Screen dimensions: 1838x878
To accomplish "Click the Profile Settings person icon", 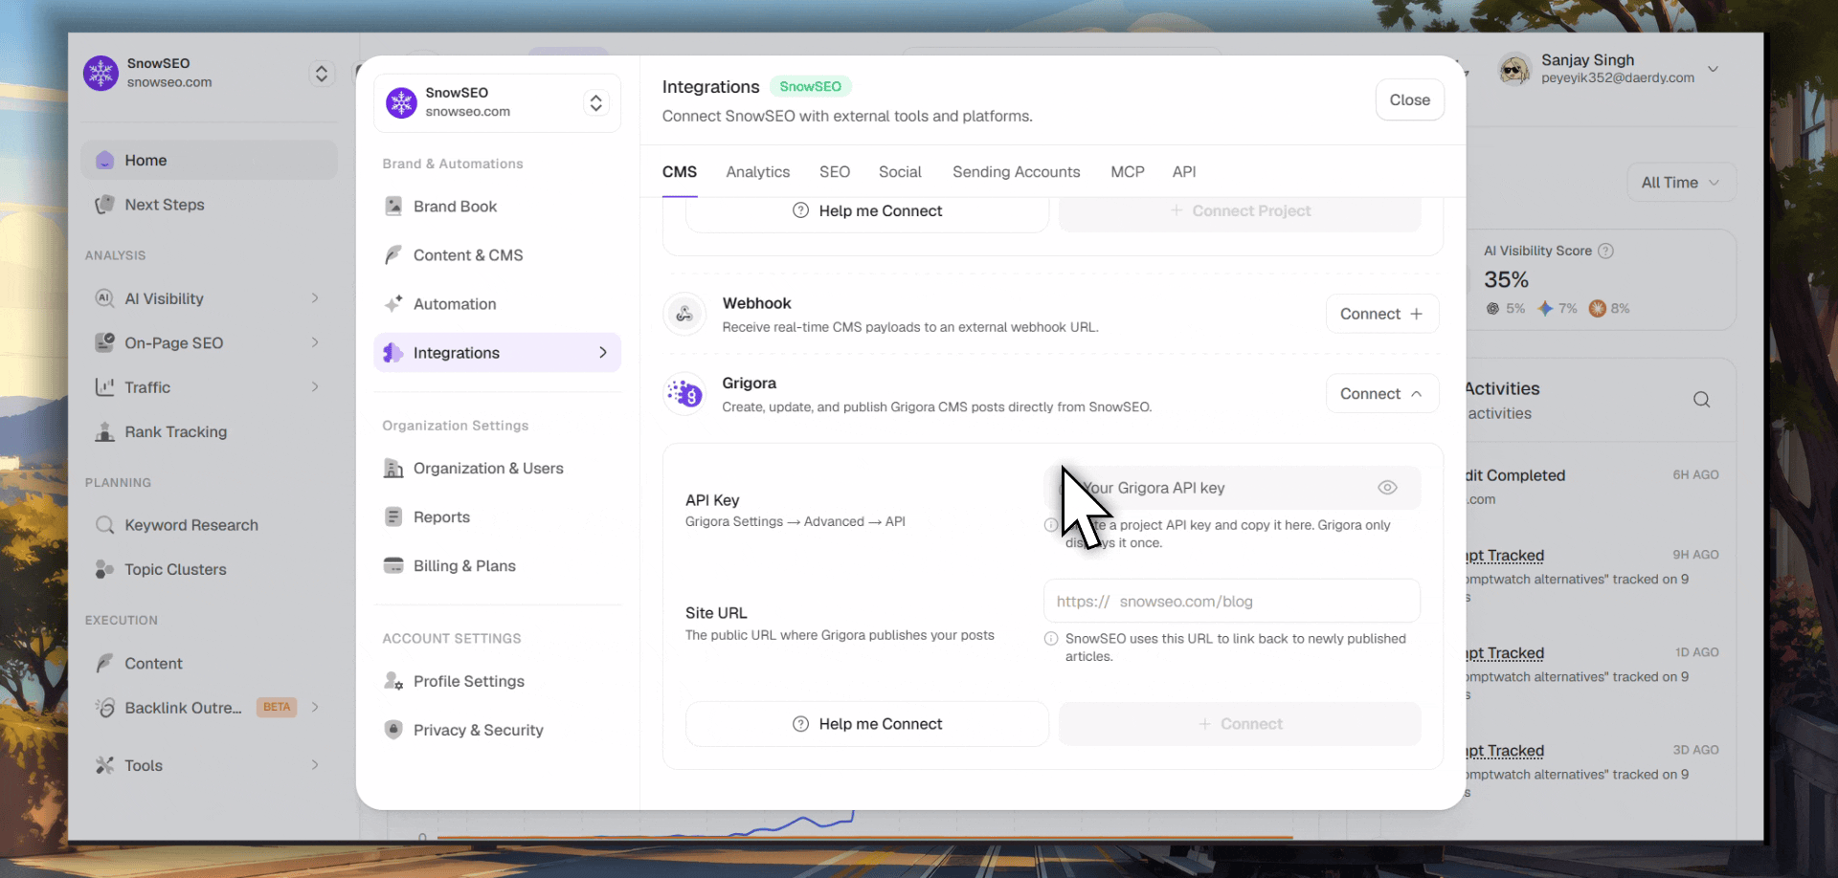I will [393, 681].
